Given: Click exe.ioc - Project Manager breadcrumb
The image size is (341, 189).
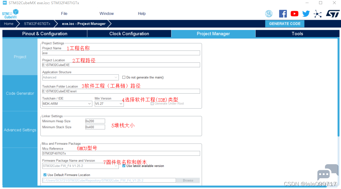Looking at the screenshot, I should pos(84,24).
